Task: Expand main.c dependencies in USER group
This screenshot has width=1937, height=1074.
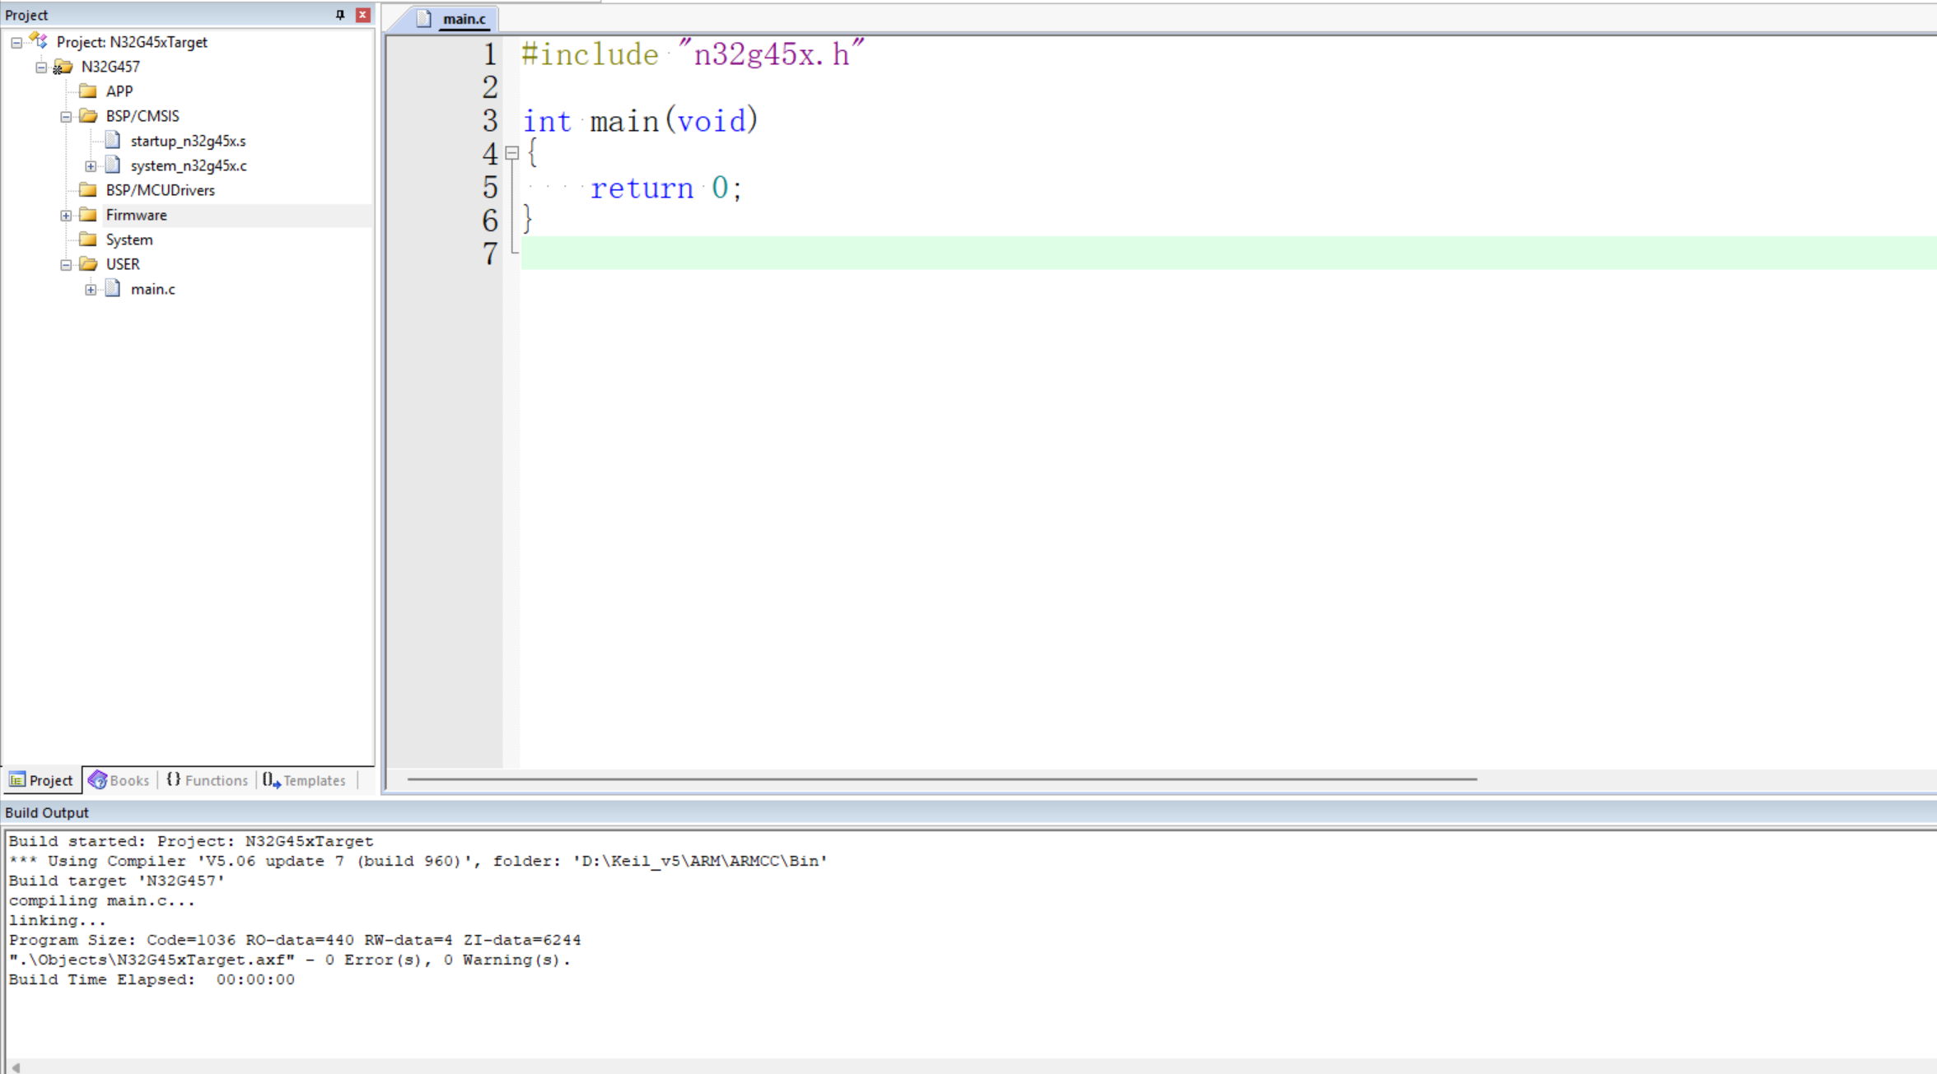Action: [91, 290]
